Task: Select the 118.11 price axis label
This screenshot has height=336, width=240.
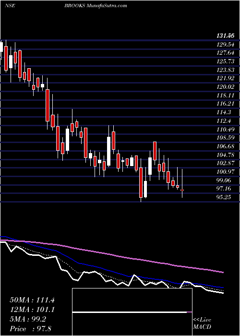Action: pyautogui.click(x=225, y=96)
